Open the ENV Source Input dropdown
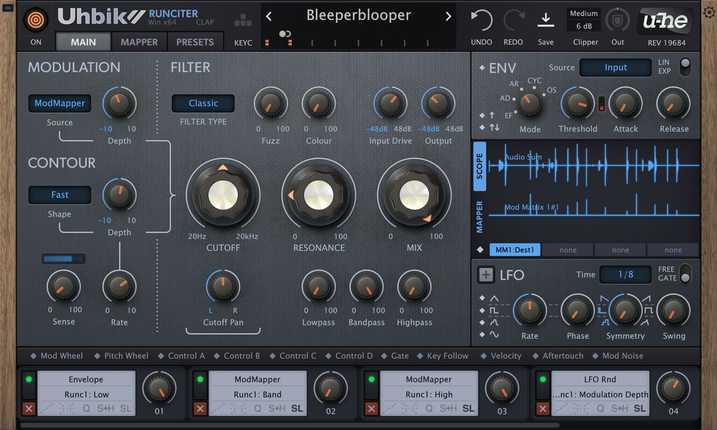This screenshot has width=717, height=430. pos(615,67)
